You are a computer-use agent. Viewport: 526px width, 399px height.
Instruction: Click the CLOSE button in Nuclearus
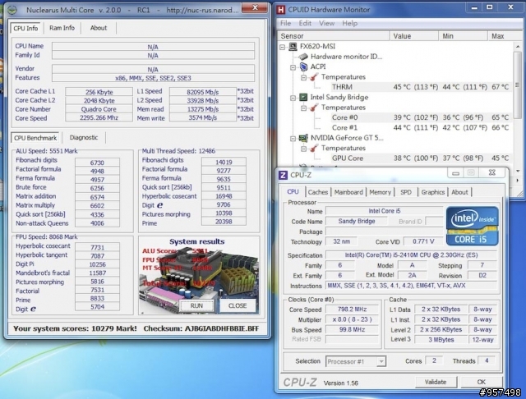(238, 305)
